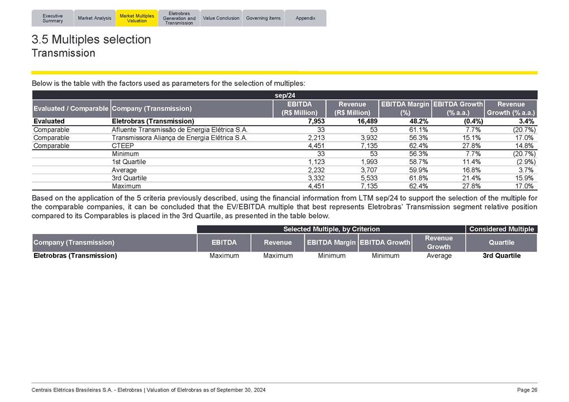Viewport: 569px width, 402px height.
Task: Select the Eletrobras (Transmission) evaluated row
Action: pyautogui.click(x=153, y=121)
